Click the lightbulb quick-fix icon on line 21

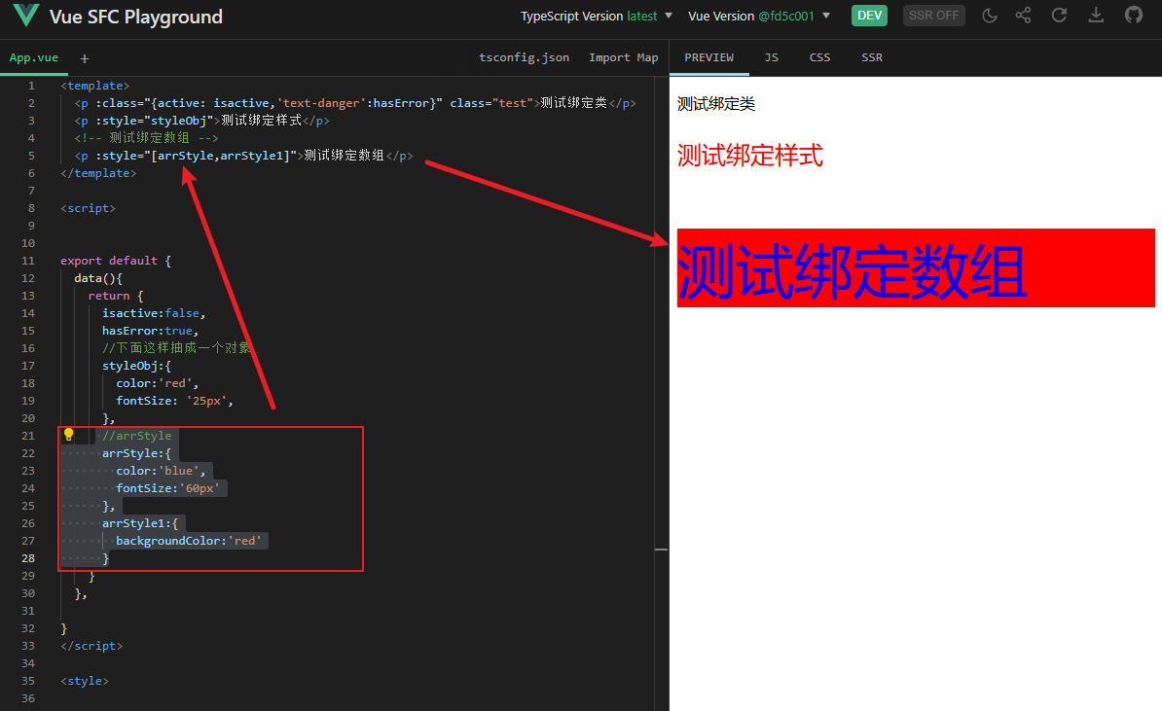coord(68,435)
